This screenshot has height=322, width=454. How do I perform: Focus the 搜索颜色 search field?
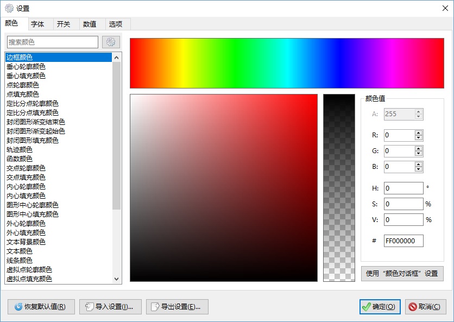53,42
